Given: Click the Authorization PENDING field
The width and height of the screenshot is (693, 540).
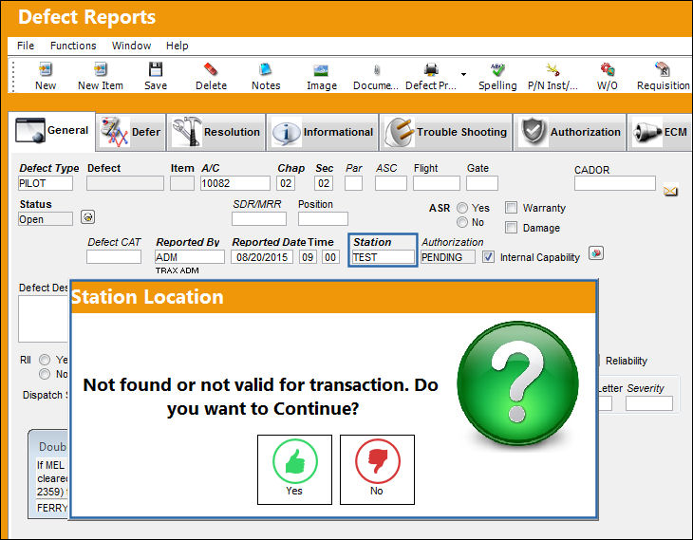Looking at the screenshot, I should pyautogui.click(x=448, y=257).
